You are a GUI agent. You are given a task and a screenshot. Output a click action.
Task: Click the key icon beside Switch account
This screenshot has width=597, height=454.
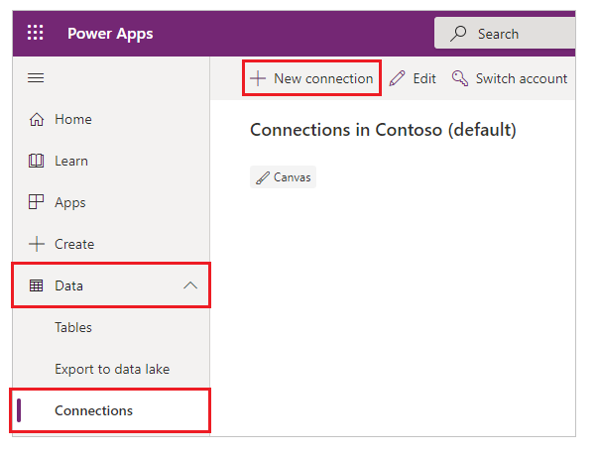coord(459,78)
